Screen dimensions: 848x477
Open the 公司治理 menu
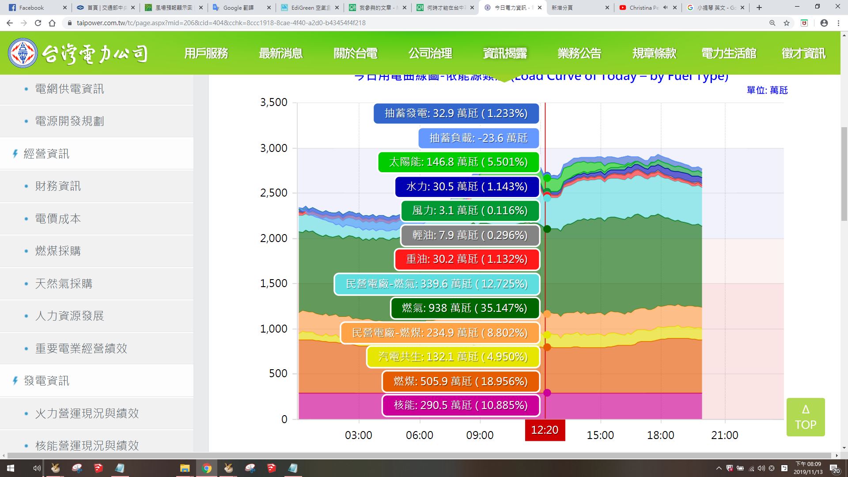[x=430, y=53]
